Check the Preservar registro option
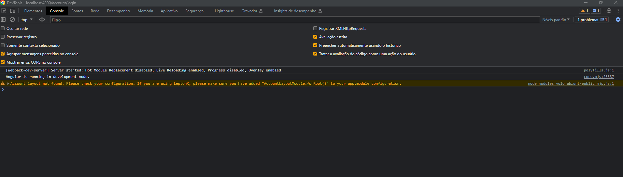This screenshot has width=623, height=177. pos(3,37)
